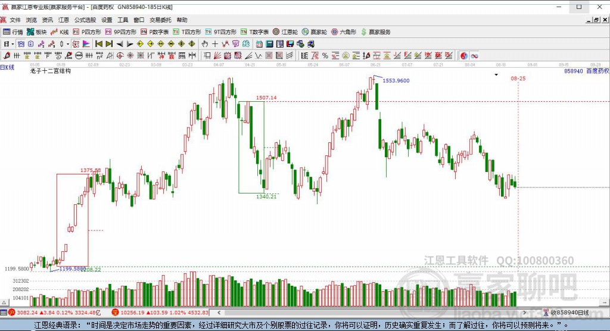610x331 pixels.
Task: Click the 日K线 label at chart corner
Action: (x=7, y=67)
